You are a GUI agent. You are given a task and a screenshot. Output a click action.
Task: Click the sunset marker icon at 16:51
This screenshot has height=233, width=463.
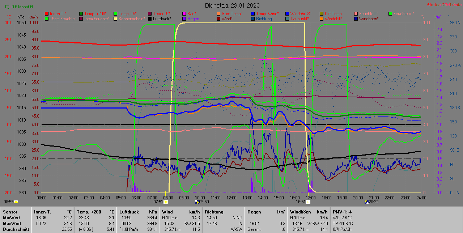point(309,202)
